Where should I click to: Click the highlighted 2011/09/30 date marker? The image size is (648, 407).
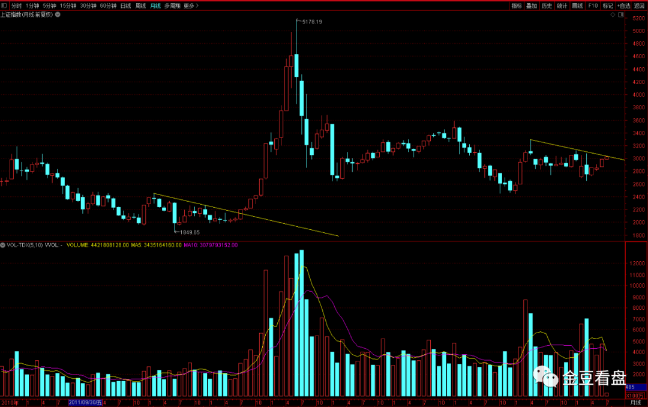(85, 402)
